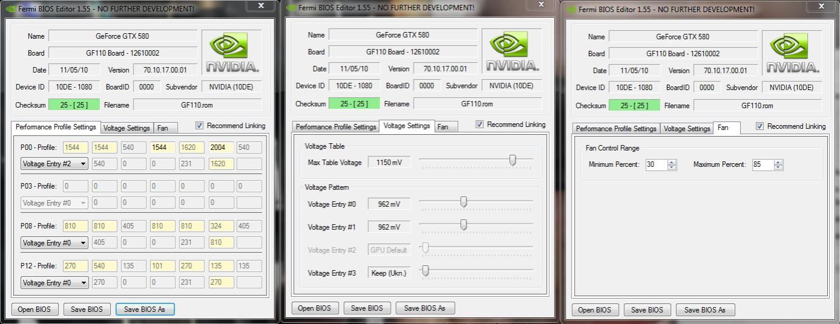Click NVIDIA logo in the left window
This screenshot has height=324, width=840.
coord(232,53)
